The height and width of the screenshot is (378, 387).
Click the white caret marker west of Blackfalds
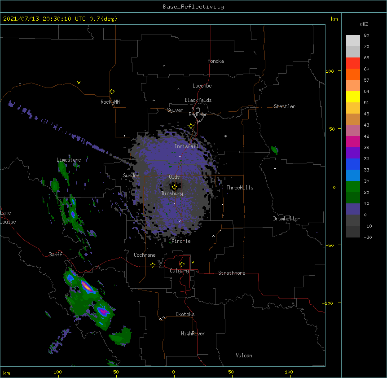click(154, 101)
